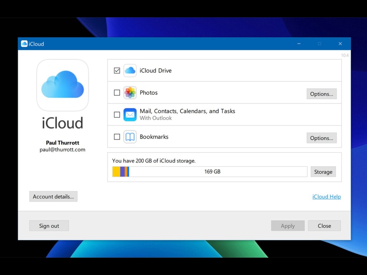The height and width of the screenshot is (275, 367).
Task: Enable the Photos checkbox
Action: tap(117, 93)
